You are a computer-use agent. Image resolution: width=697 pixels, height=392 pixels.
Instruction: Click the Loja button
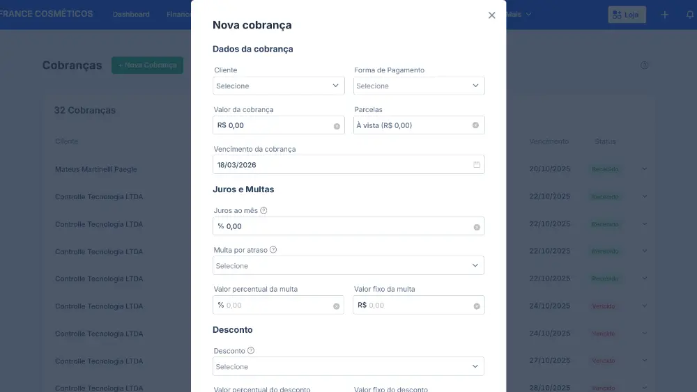(627, 15)
